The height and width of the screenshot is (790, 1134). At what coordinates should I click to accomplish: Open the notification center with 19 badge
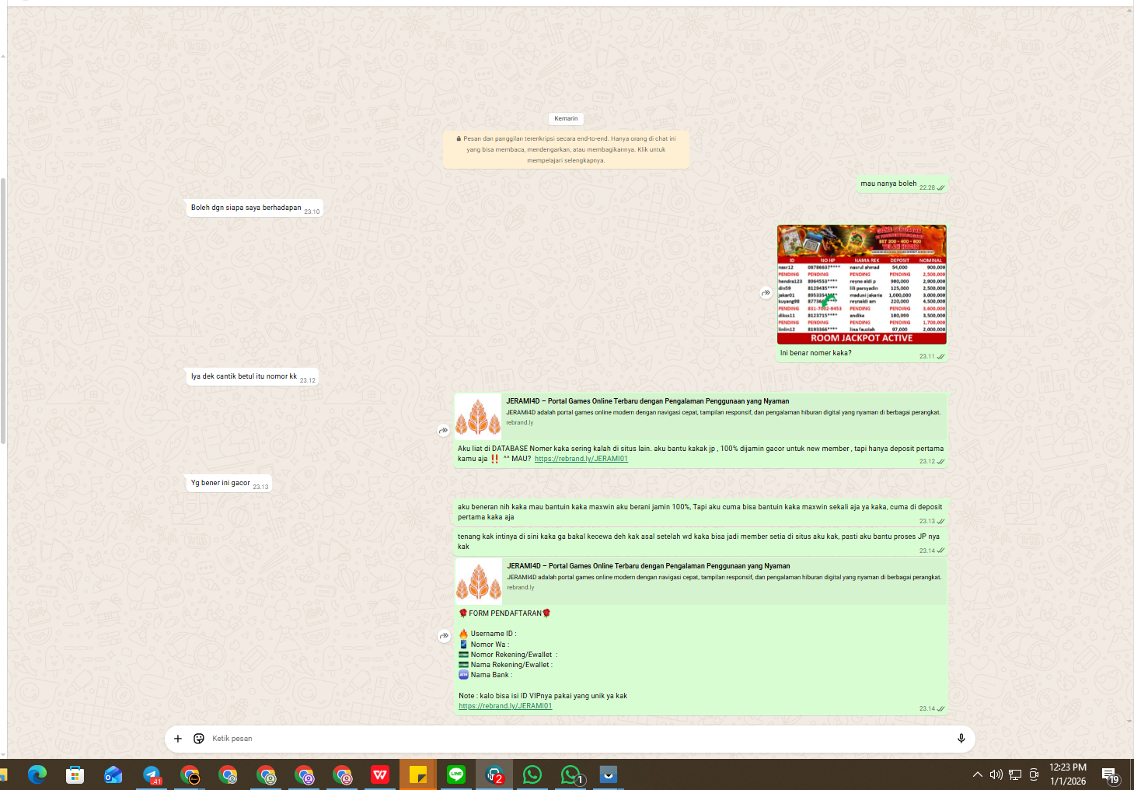tap(1111, 774)
